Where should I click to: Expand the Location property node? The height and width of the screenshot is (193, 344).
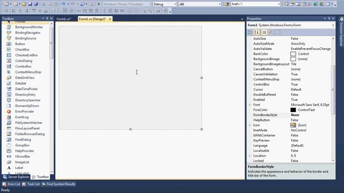[x=249, y=155]
